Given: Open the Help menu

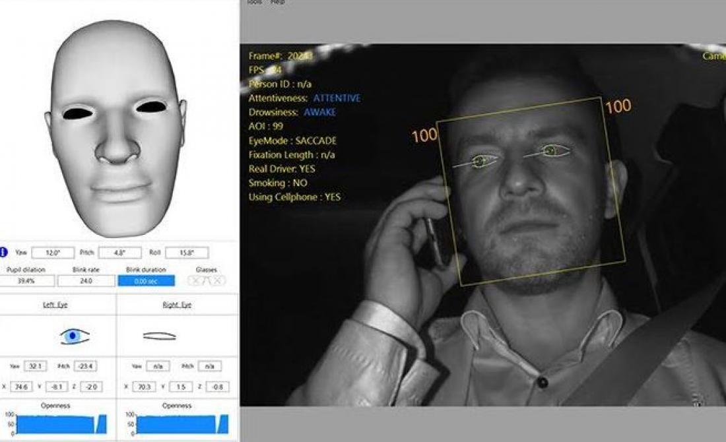Looking at the screenshot, I should pos(278,3).
